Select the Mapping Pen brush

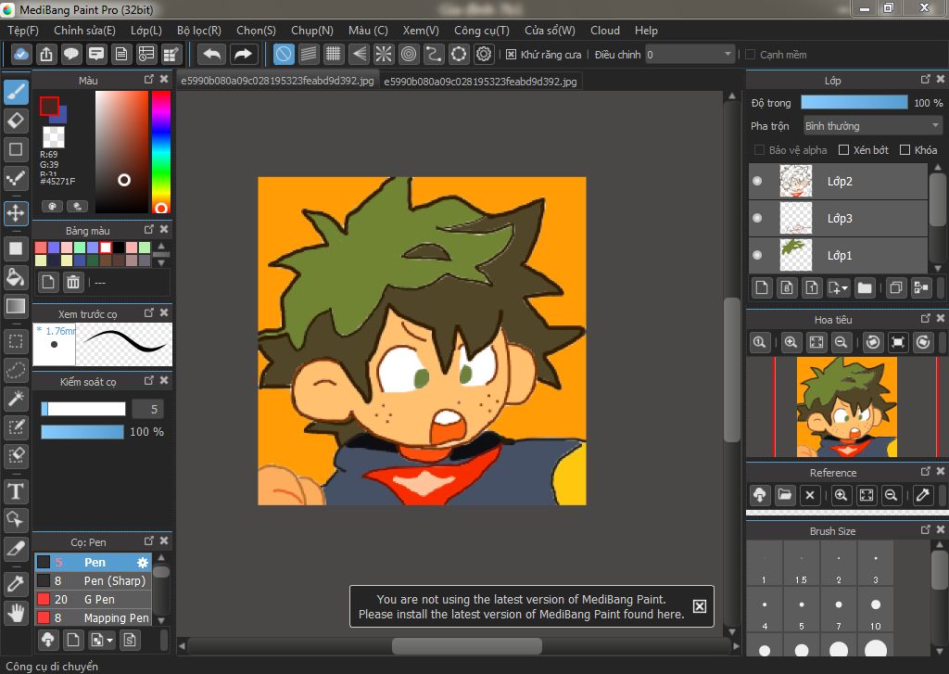click(x=93, y=617)
